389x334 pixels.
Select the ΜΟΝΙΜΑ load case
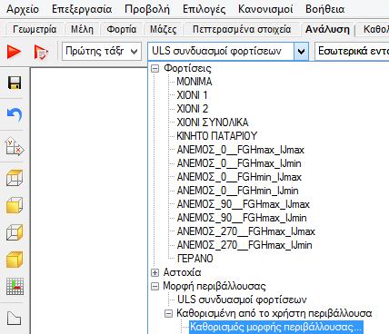194,82
